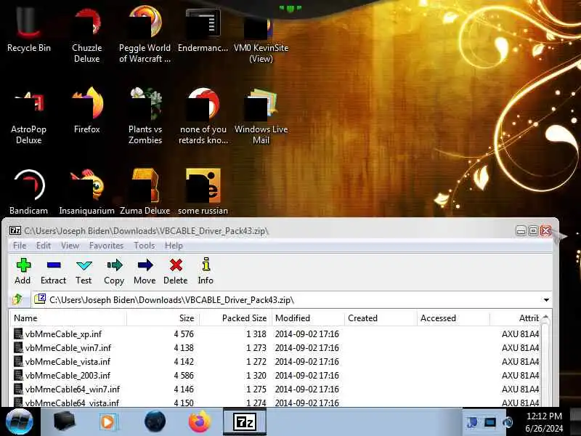Open the Tools menu
The width and height of the screenshot is (581, 436).
click(x=144, y=246)
